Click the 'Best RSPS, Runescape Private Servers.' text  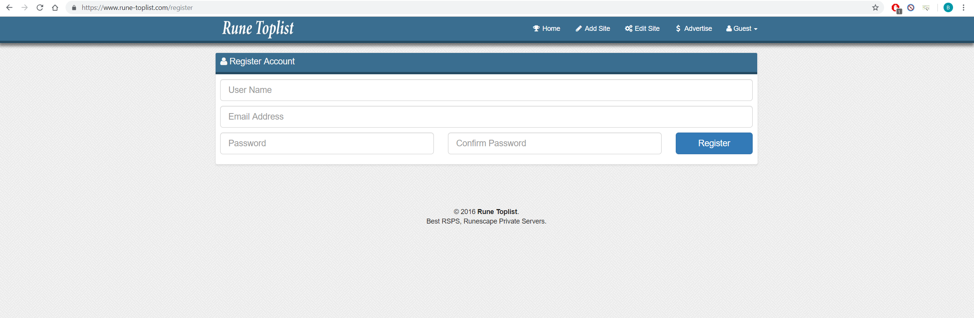(x=486, y=221)
